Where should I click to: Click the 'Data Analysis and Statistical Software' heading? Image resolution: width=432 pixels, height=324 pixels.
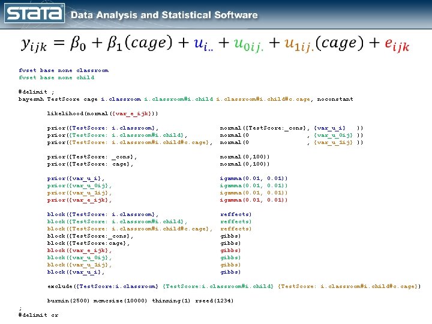pyautogui.click(x=164, y=15)
